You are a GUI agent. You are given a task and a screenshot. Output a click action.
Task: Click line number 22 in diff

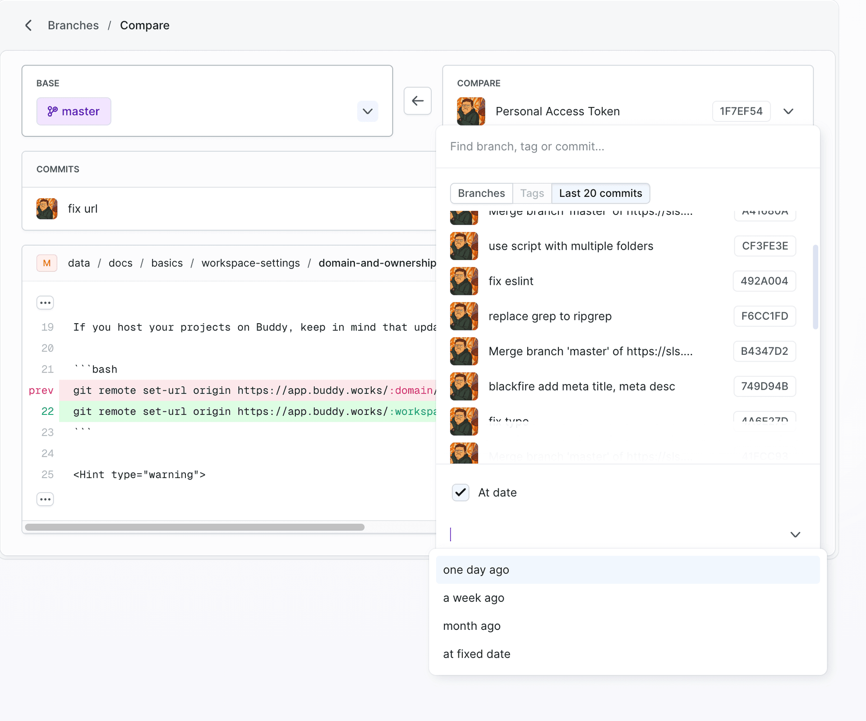pyautogui.click(x=47, y=412)
